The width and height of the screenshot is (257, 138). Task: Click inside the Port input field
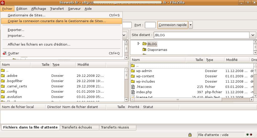pyautogui.click(x=150, y=25)
